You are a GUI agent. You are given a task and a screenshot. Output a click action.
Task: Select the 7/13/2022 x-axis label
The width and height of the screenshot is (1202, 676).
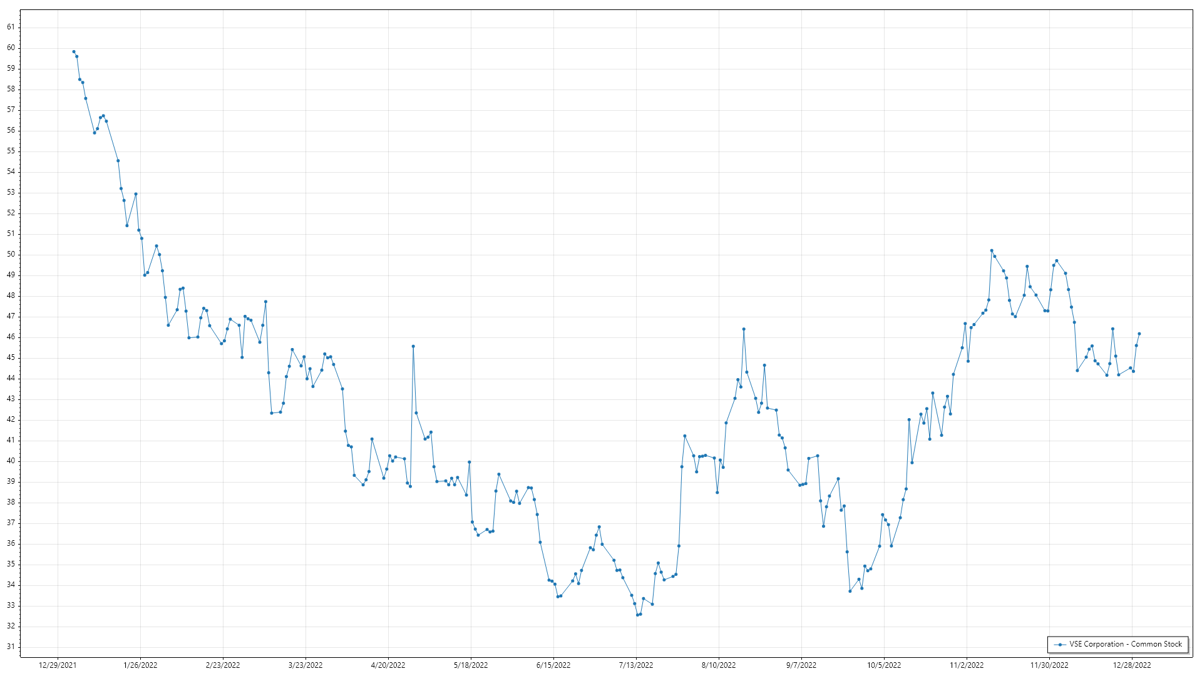click(636, 665)
